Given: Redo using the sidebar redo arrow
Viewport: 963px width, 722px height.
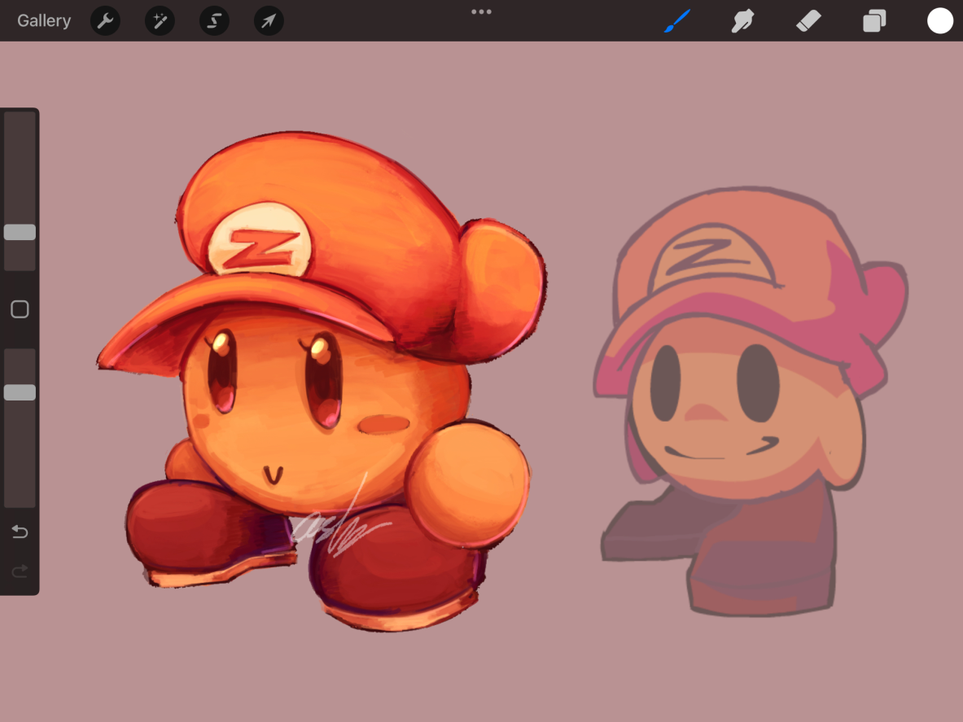Looking at the screenshot, I should tap(20, 571).
